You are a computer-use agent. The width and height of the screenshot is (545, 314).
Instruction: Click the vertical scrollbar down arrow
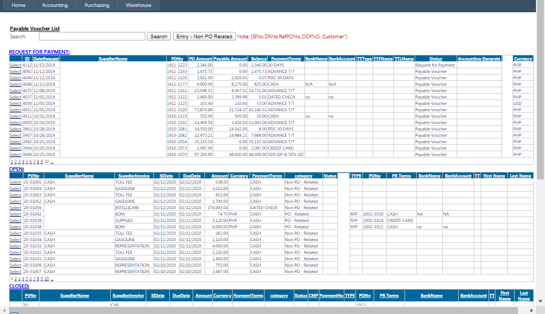[541, 301]
